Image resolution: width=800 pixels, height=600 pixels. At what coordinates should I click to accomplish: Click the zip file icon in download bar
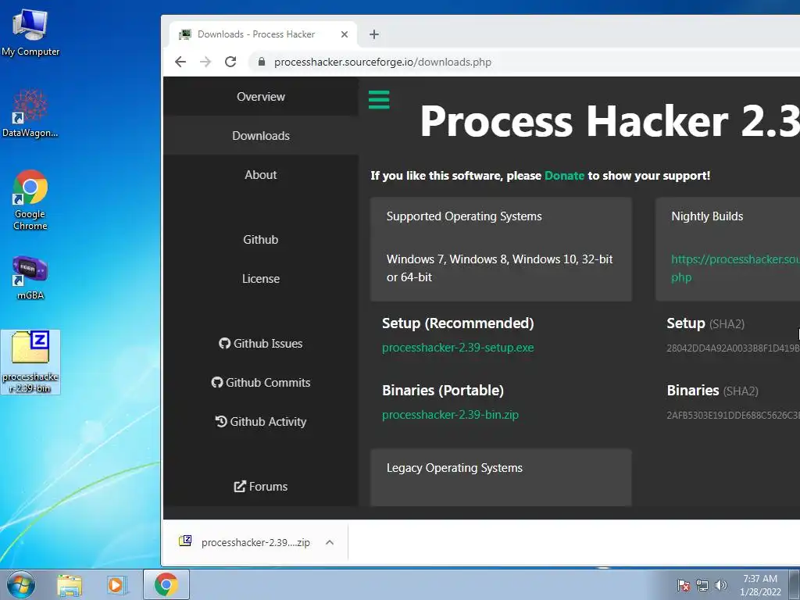185,541
